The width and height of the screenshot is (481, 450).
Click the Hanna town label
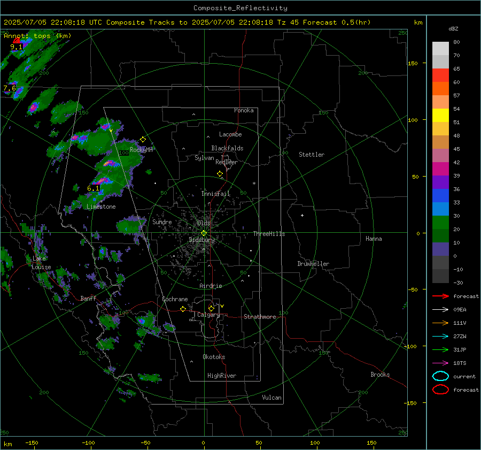[x=374, y=239]
